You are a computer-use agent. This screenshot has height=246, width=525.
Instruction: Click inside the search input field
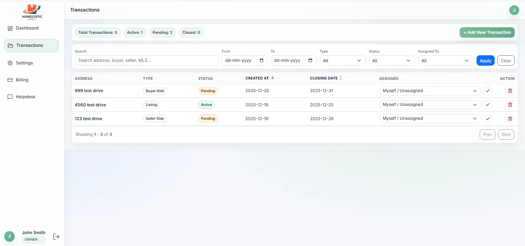[x=146, y=60]
